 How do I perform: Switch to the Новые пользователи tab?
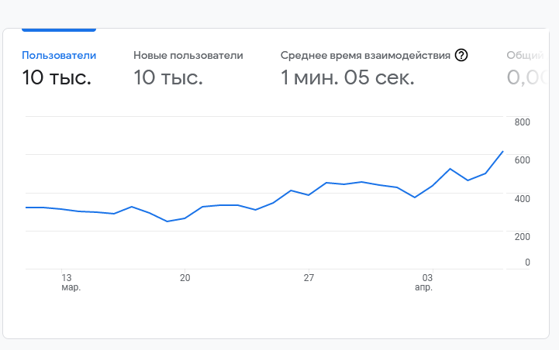[x=188, y=55]
